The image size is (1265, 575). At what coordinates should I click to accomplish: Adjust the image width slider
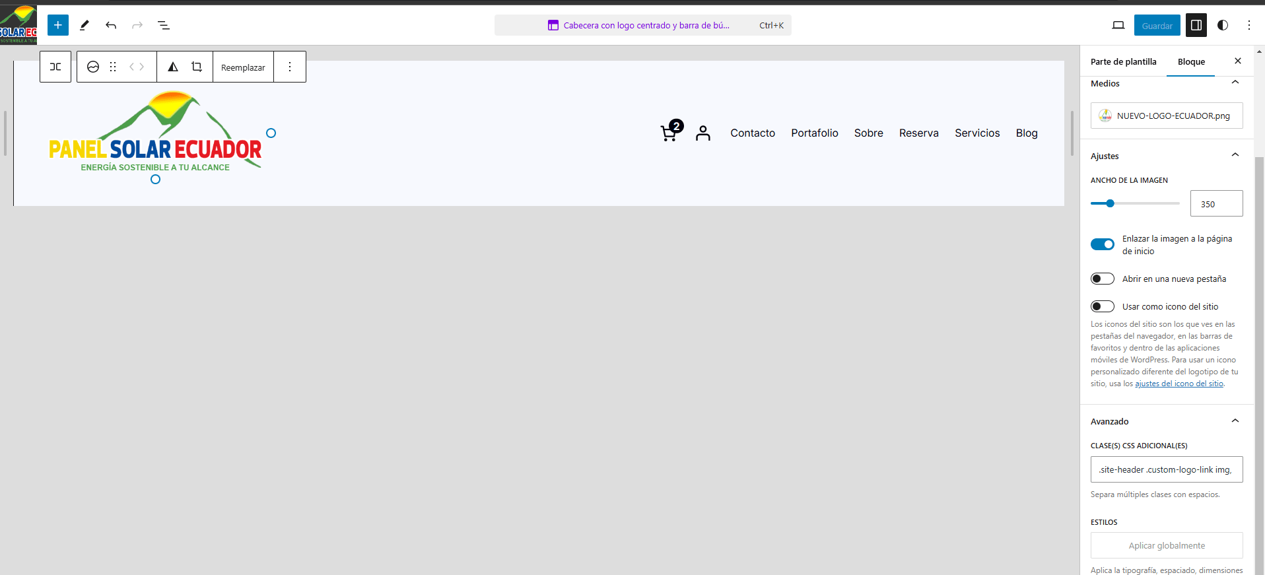pyautogui.click(x=1135, y=203)
